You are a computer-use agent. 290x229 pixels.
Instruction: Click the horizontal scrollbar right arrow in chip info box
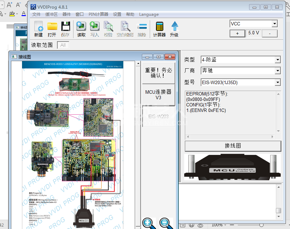pos(272,137)
